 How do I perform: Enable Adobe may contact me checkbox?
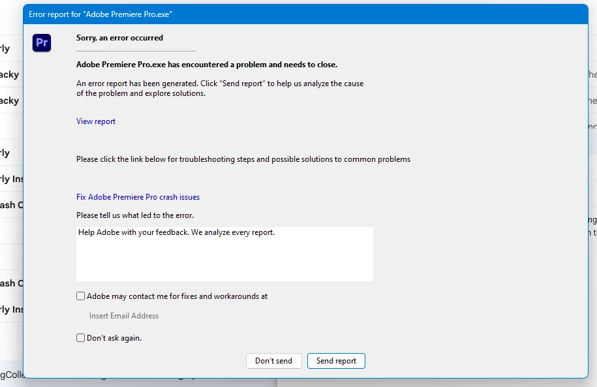[80, 296]
